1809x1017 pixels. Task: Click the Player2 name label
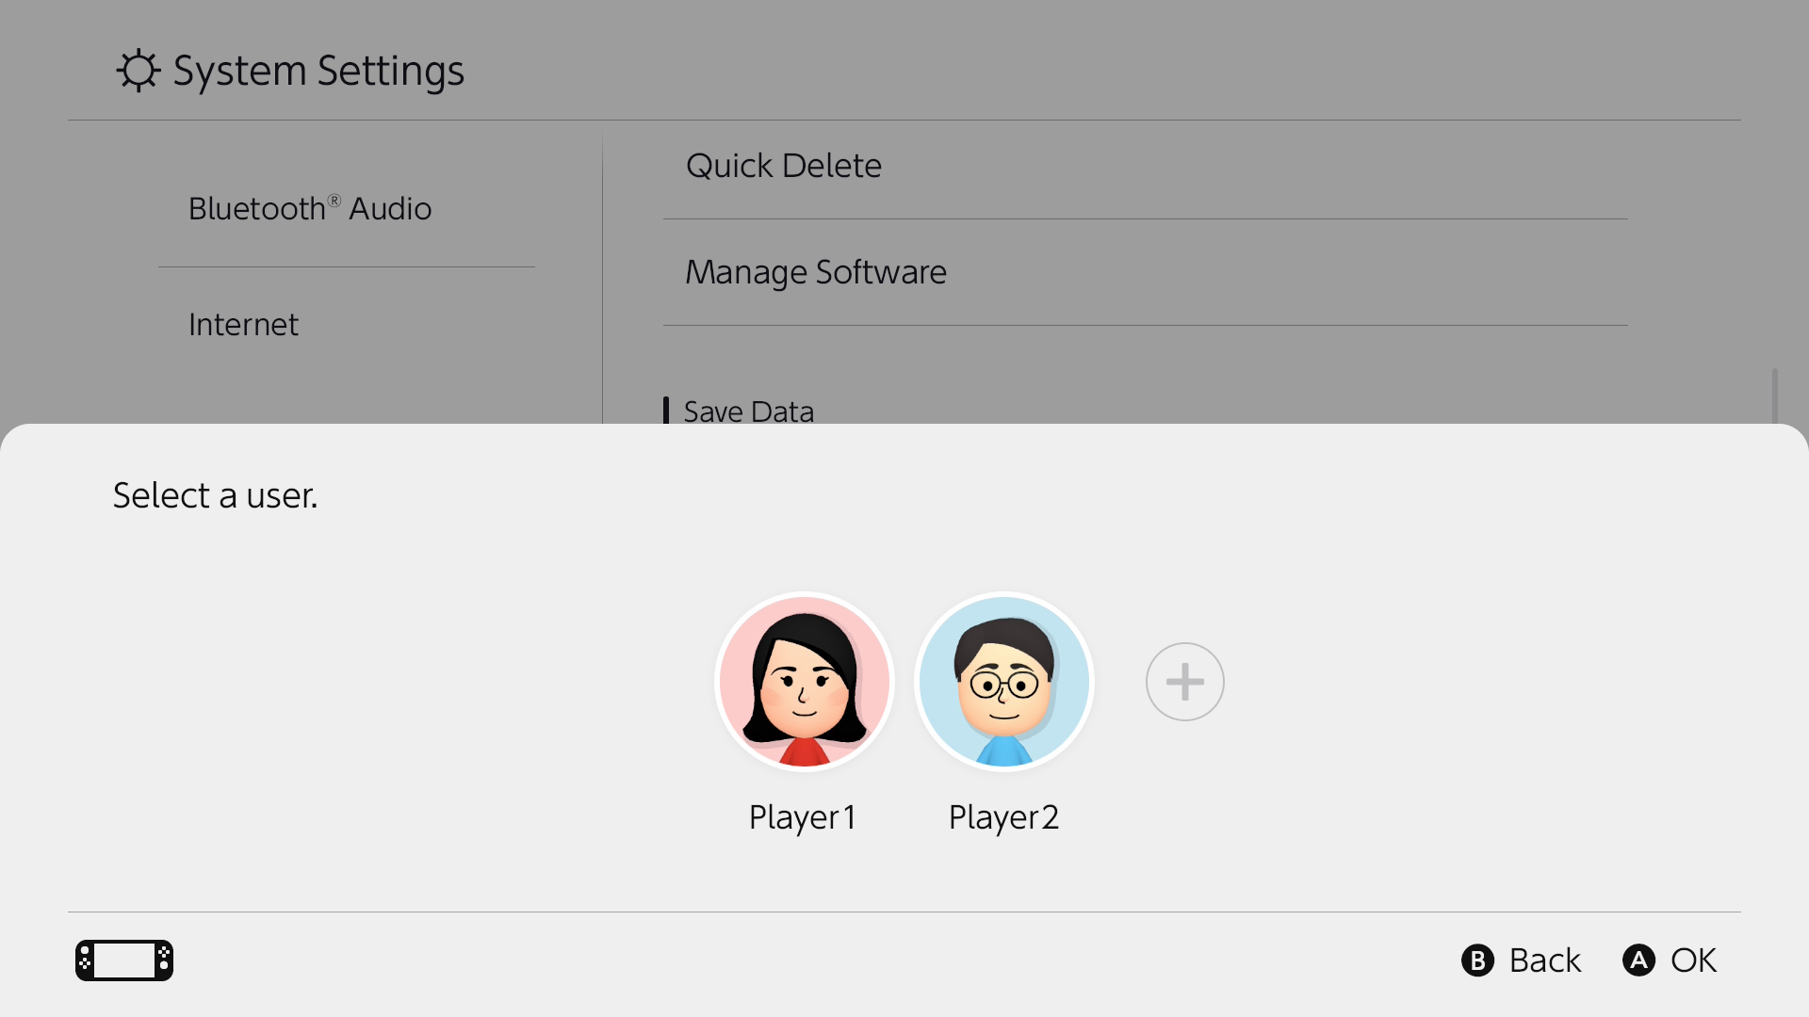[1003, 817]
